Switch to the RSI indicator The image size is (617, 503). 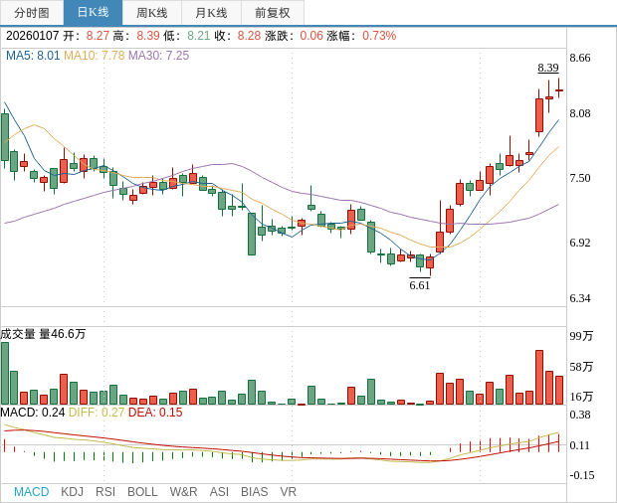click(105, 491)
